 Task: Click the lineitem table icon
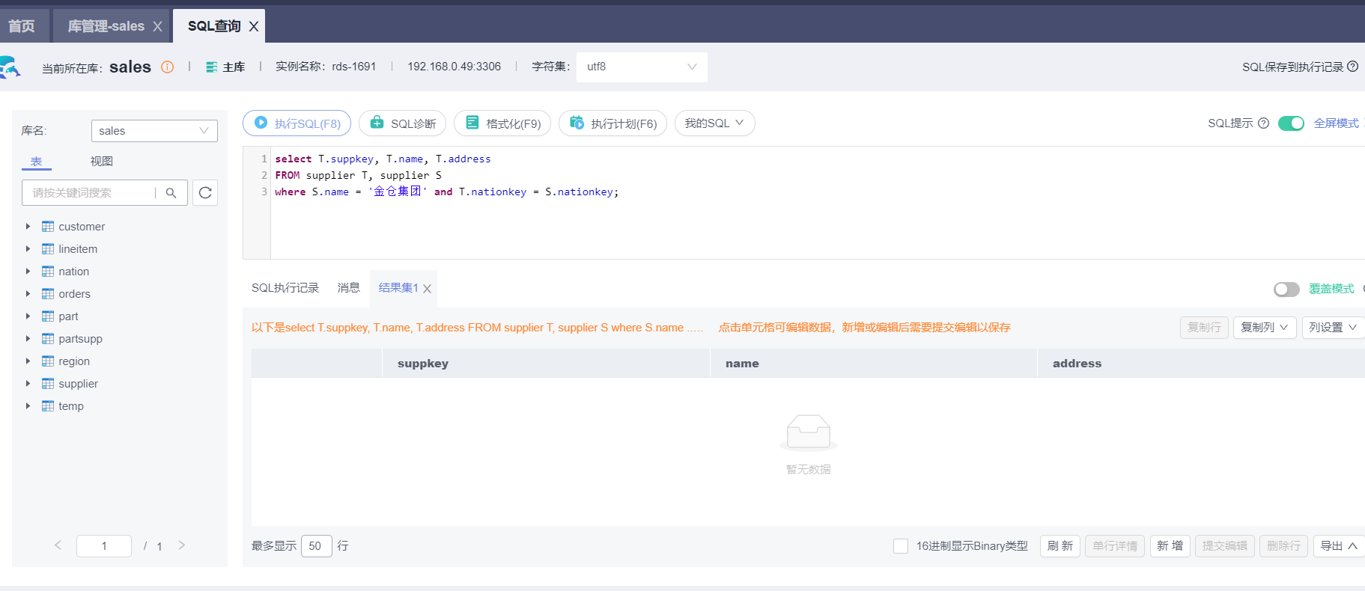coord(48,249)
